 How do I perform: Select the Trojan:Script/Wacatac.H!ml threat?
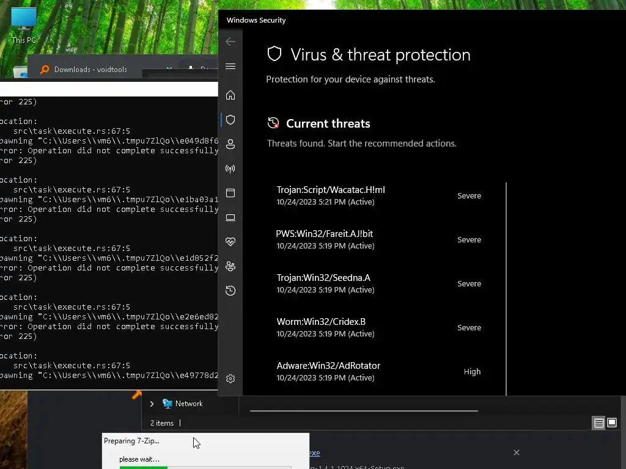point(378,195)
